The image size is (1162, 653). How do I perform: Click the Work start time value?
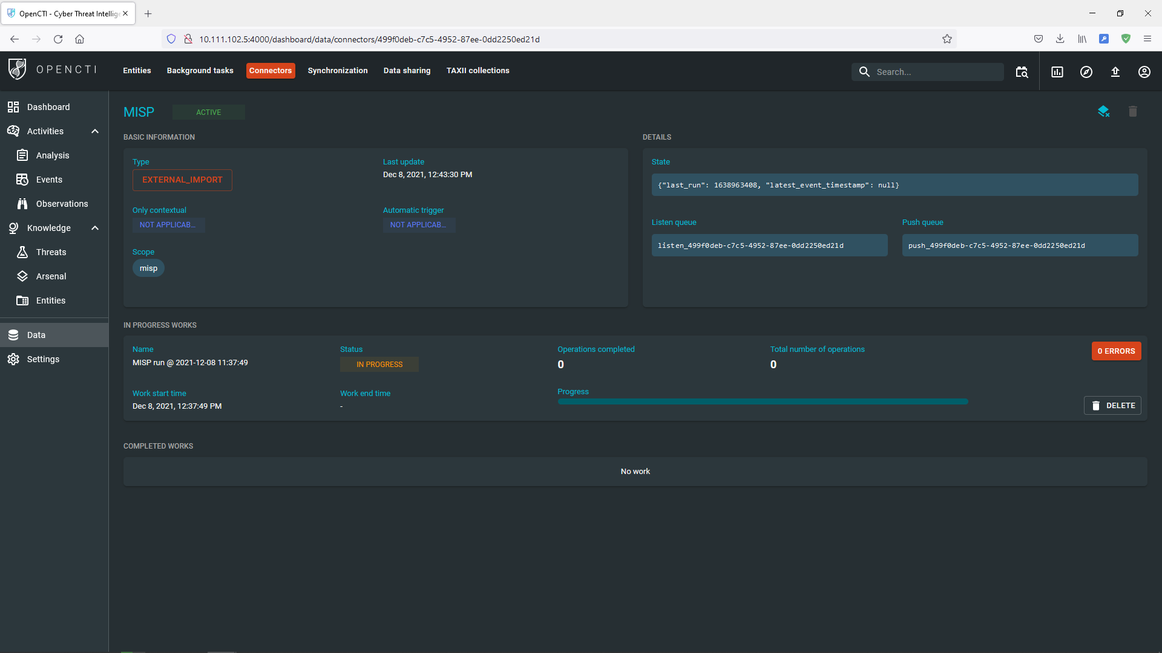(177, 406)
